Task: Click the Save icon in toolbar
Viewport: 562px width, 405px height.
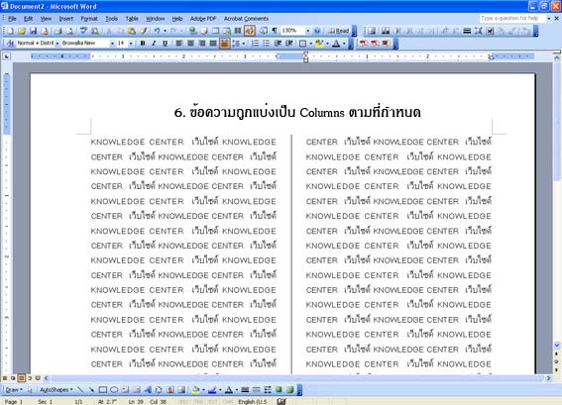Action: coord(34,31)
